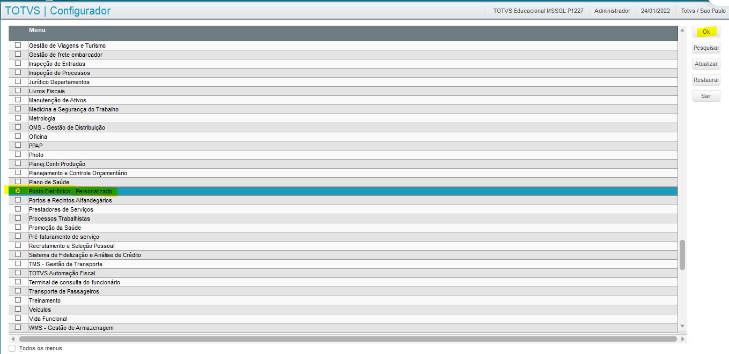The height and width of the screenshot is (354, 729).
Task: Check OMS - Gestão de Distribuição box
Action: click(18, 127)
